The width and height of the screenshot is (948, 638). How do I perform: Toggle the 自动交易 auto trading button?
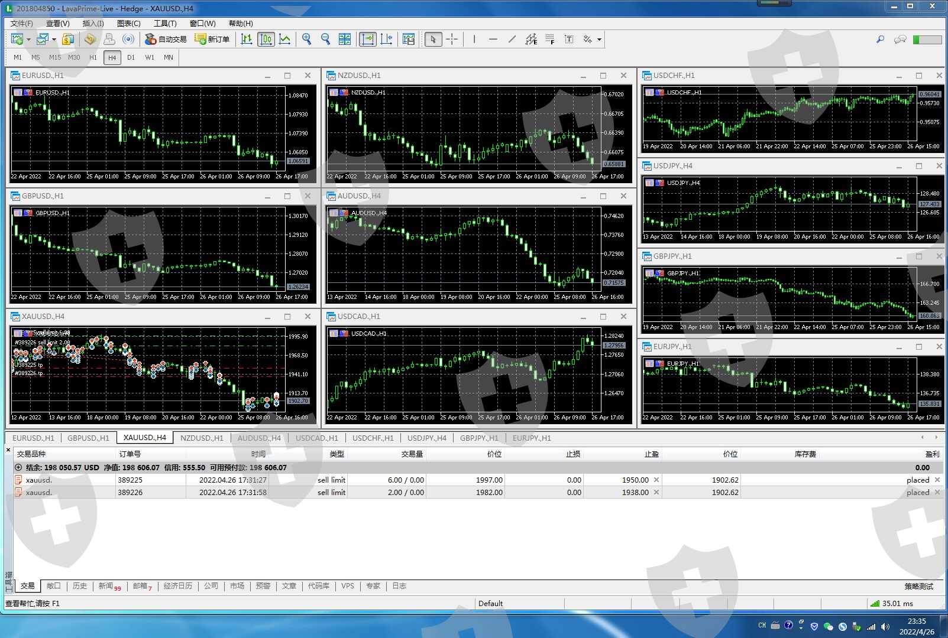point(166,39)
